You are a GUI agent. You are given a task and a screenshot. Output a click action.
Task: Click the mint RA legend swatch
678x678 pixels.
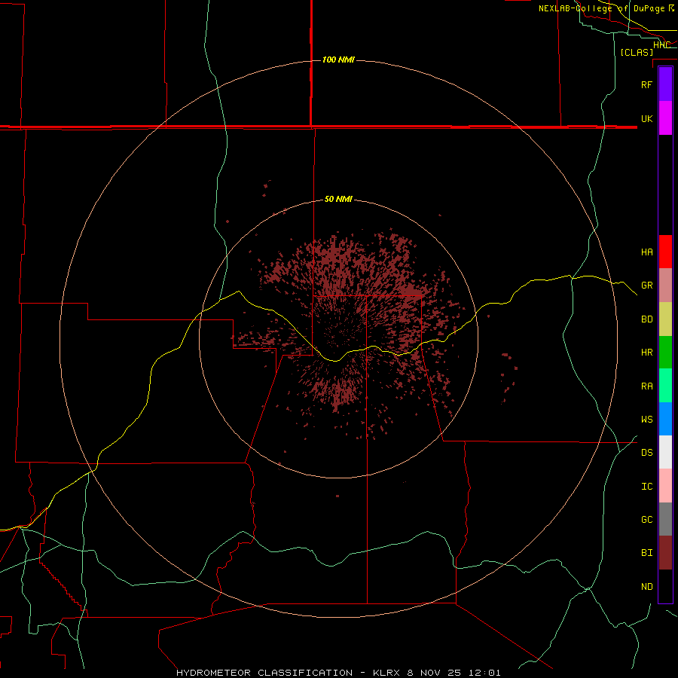coord(665,386)
